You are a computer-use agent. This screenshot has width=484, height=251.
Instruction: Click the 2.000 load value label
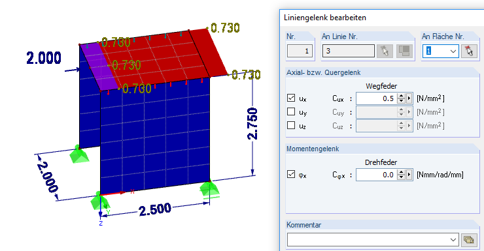(44, 58)
